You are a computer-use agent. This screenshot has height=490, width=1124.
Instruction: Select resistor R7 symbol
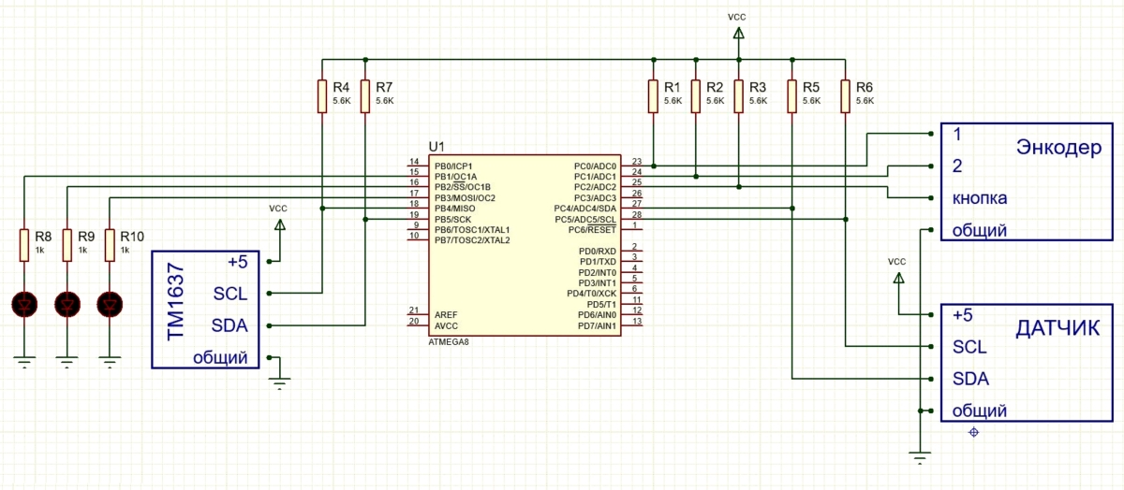point(365,96)
